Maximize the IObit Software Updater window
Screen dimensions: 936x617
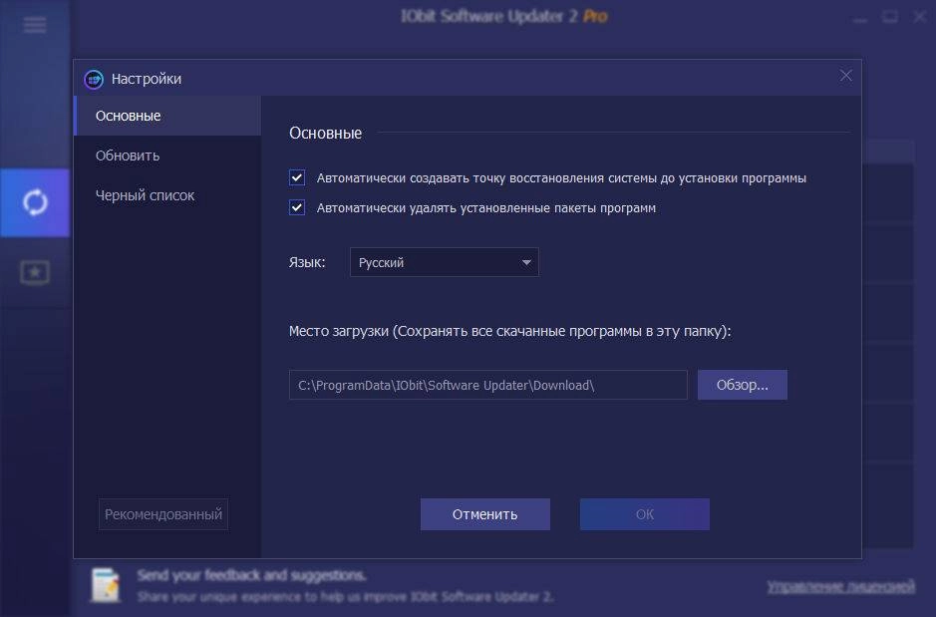890,17
